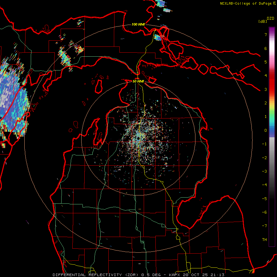This screenshot has width=277, height=277.
Task: Select the -3 value on the color scale
Action: pos(264,171)
